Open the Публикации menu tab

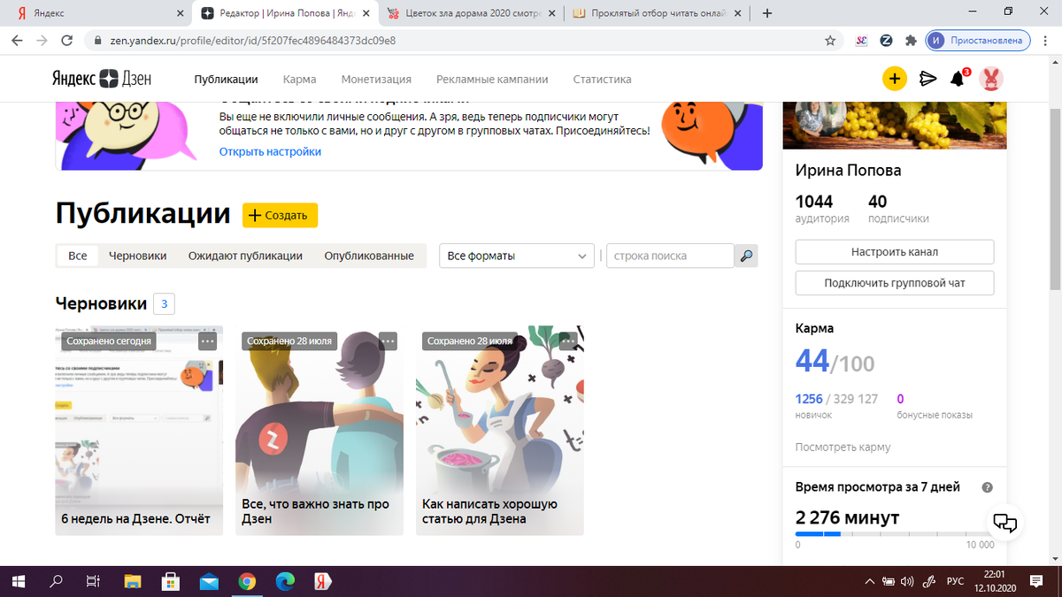coord(227,79)
